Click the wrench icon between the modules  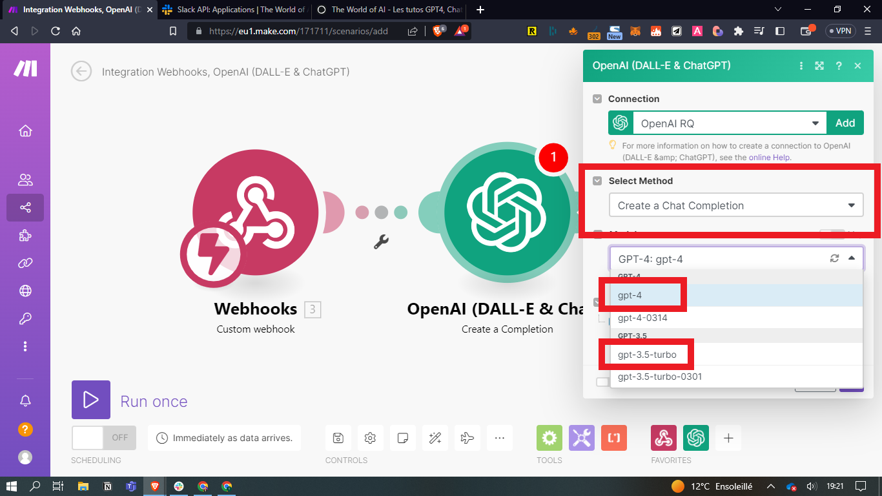pyautogui.click(x=381, y=242)
